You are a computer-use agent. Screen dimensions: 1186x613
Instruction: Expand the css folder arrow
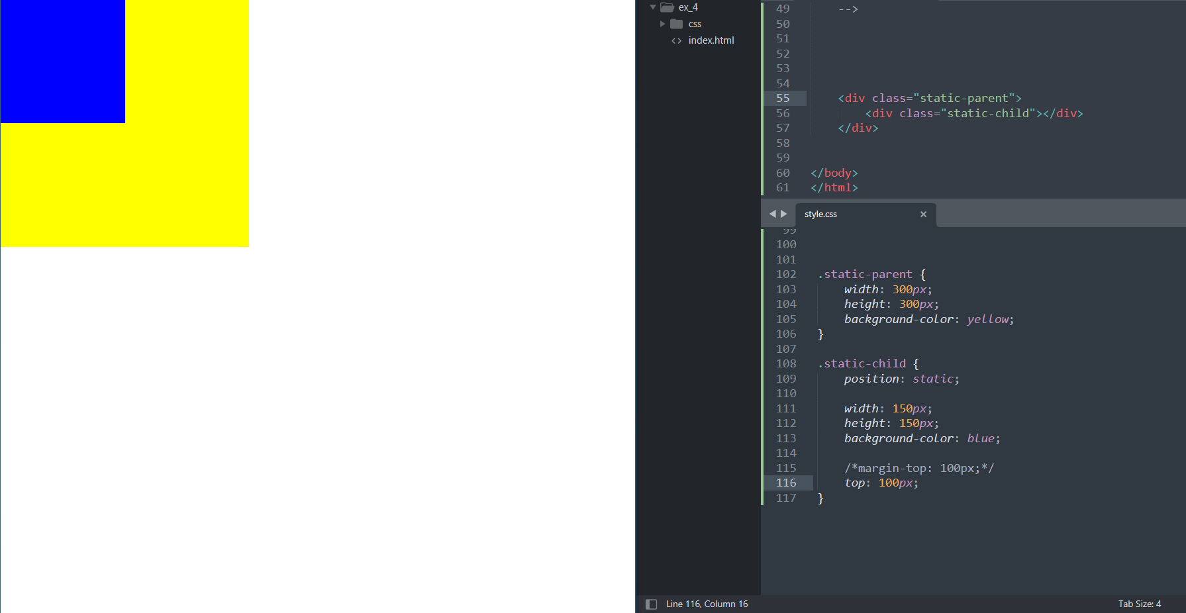click(x=662, y=24)
